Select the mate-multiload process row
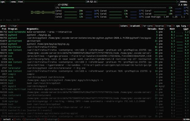 click(x=94, y=89)
